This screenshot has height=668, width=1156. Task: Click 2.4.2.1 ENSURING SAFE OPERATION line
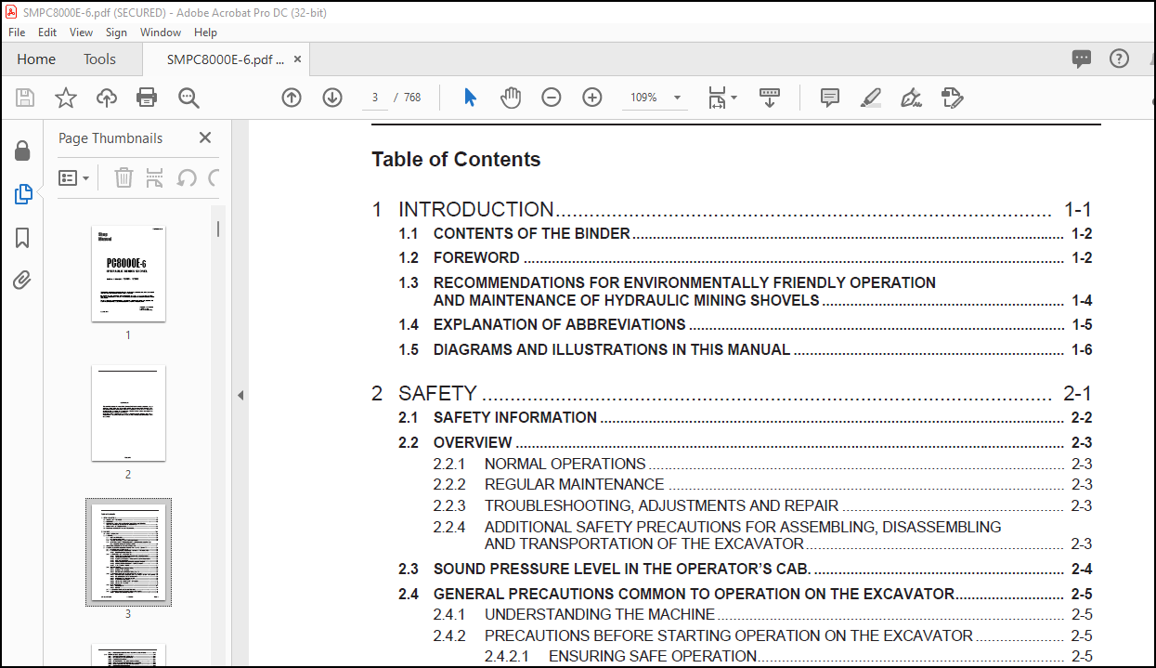(788, 656)
